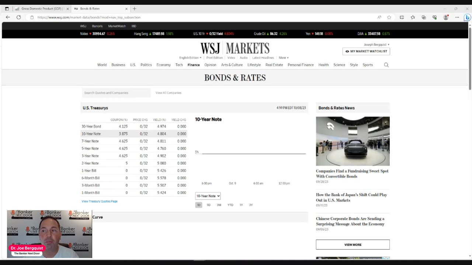The image size is (472, 265).
Task: Open the convertible bonds article thumbnail
Action: [x=353, y=141]
